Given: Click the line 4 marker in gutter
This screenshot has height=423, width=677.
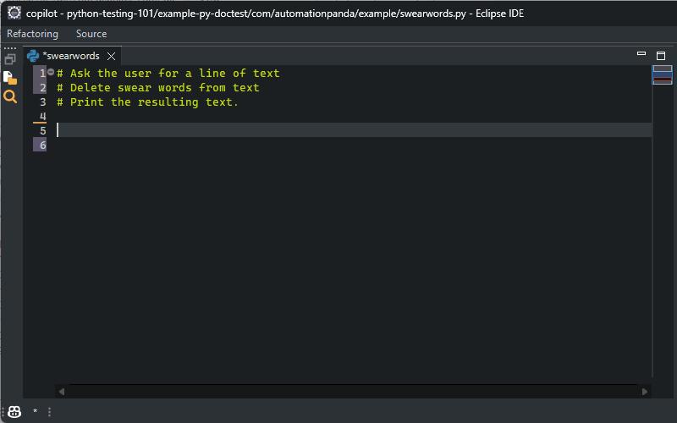Looking at the screenshot, I should (41, 118).
